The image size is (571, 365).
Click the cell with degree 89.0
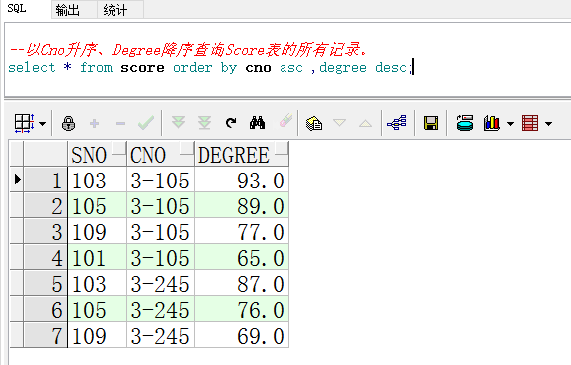[x=242, y=206]
